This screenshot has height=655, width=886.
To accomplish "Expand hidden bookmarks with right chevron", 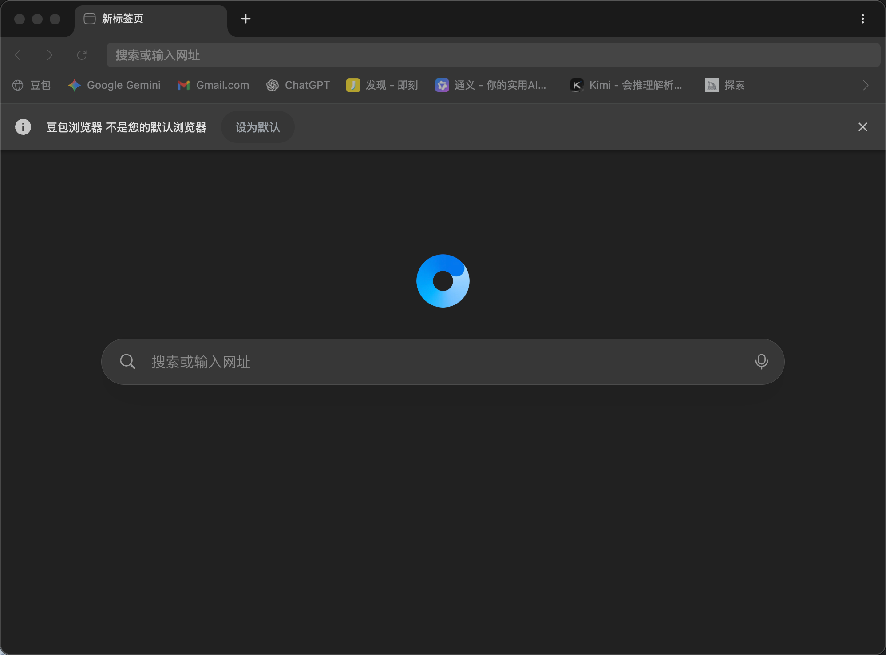I will coord(865,85).
